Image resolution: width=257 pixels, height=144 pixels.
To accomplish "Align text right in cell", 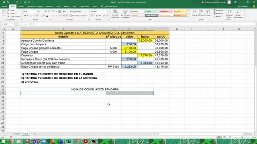I will pos(59,16).
